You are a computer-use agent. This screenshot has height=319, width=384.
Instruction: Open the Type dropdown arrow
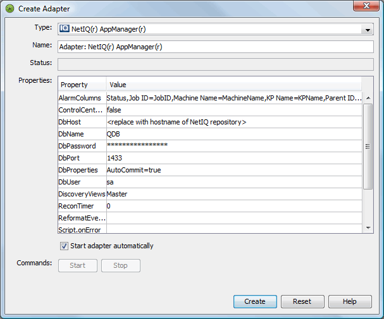pos(368,30)
